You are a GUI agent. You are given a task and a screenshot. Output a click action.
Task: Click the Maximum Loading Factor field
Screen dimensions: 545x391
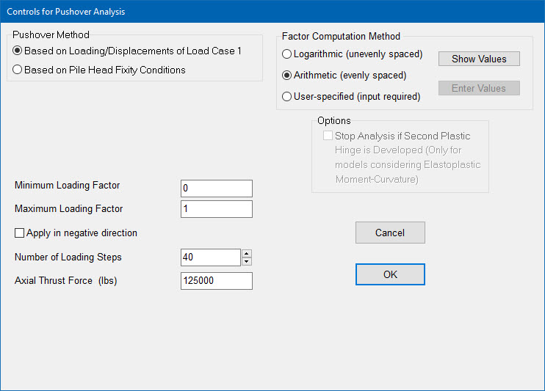(217, 209)
